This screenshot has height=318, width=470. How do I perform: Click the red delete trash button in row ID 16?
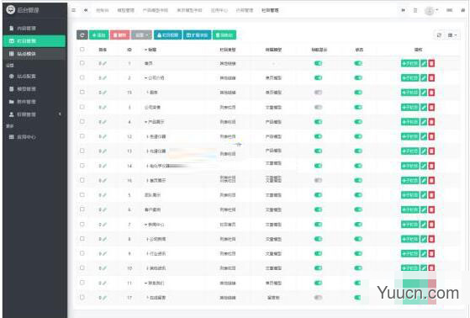(431, 180)
